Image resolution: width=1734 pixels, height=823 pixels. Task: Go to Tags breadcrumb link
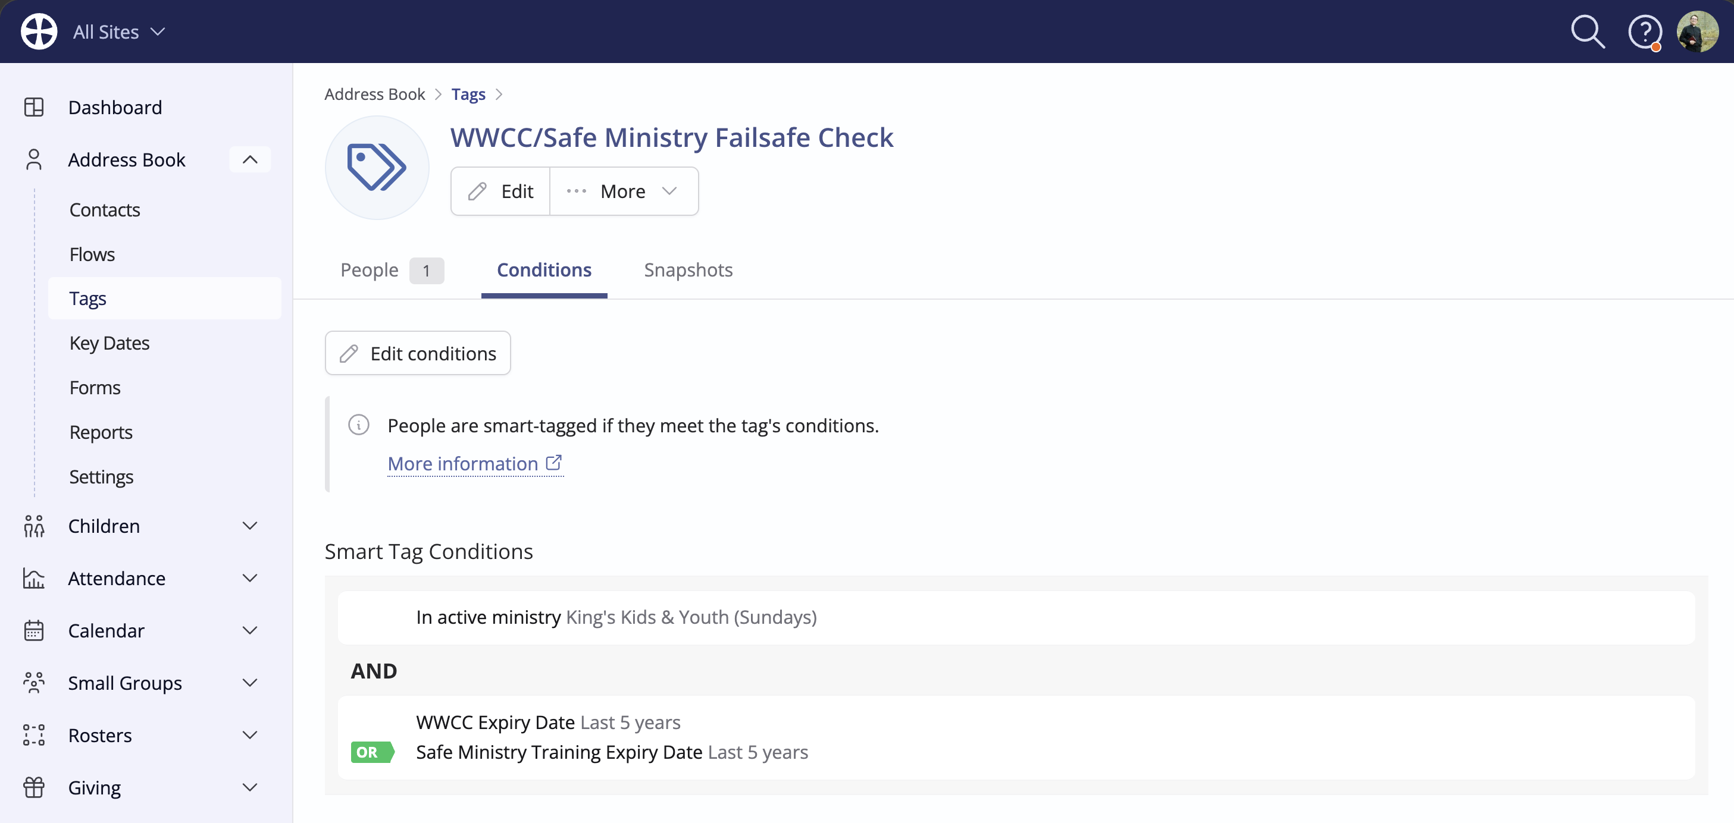[468, 94]
